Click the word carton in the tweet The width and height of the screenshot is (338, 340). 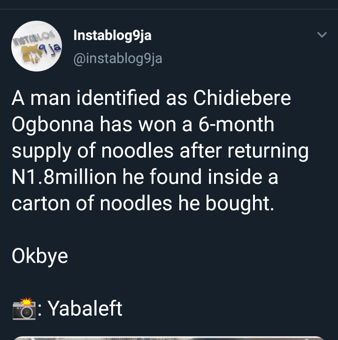(39, 204)
